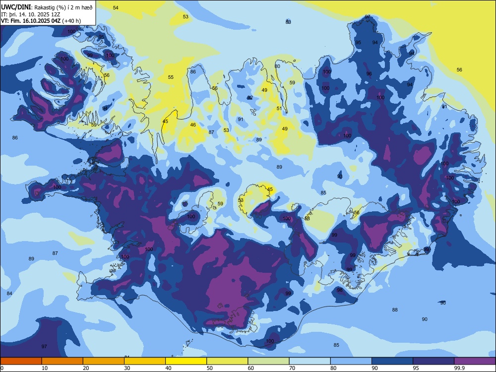Click the humidity value 80 on the map

point(277,66)
